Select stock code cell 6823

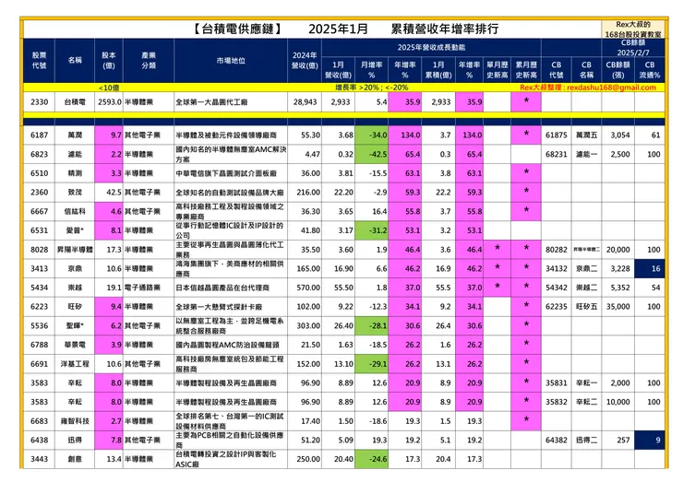pos(39,154)
